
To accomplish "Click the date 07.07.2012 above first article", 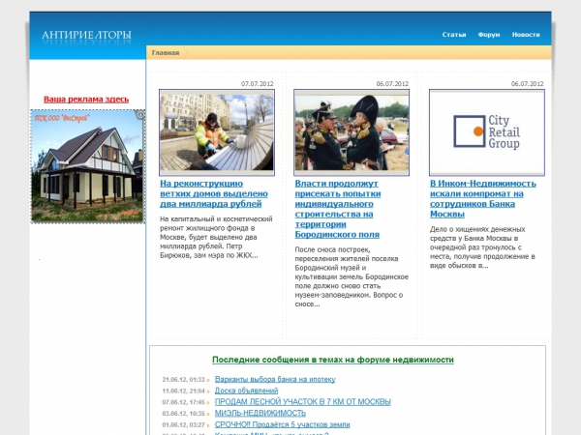I will 258,83.
